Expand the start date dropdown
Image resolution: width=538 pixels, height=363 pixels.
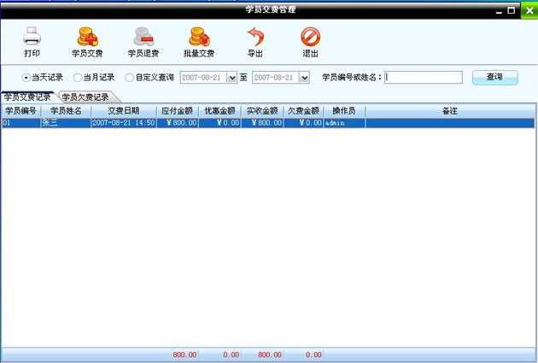point(231,78)
